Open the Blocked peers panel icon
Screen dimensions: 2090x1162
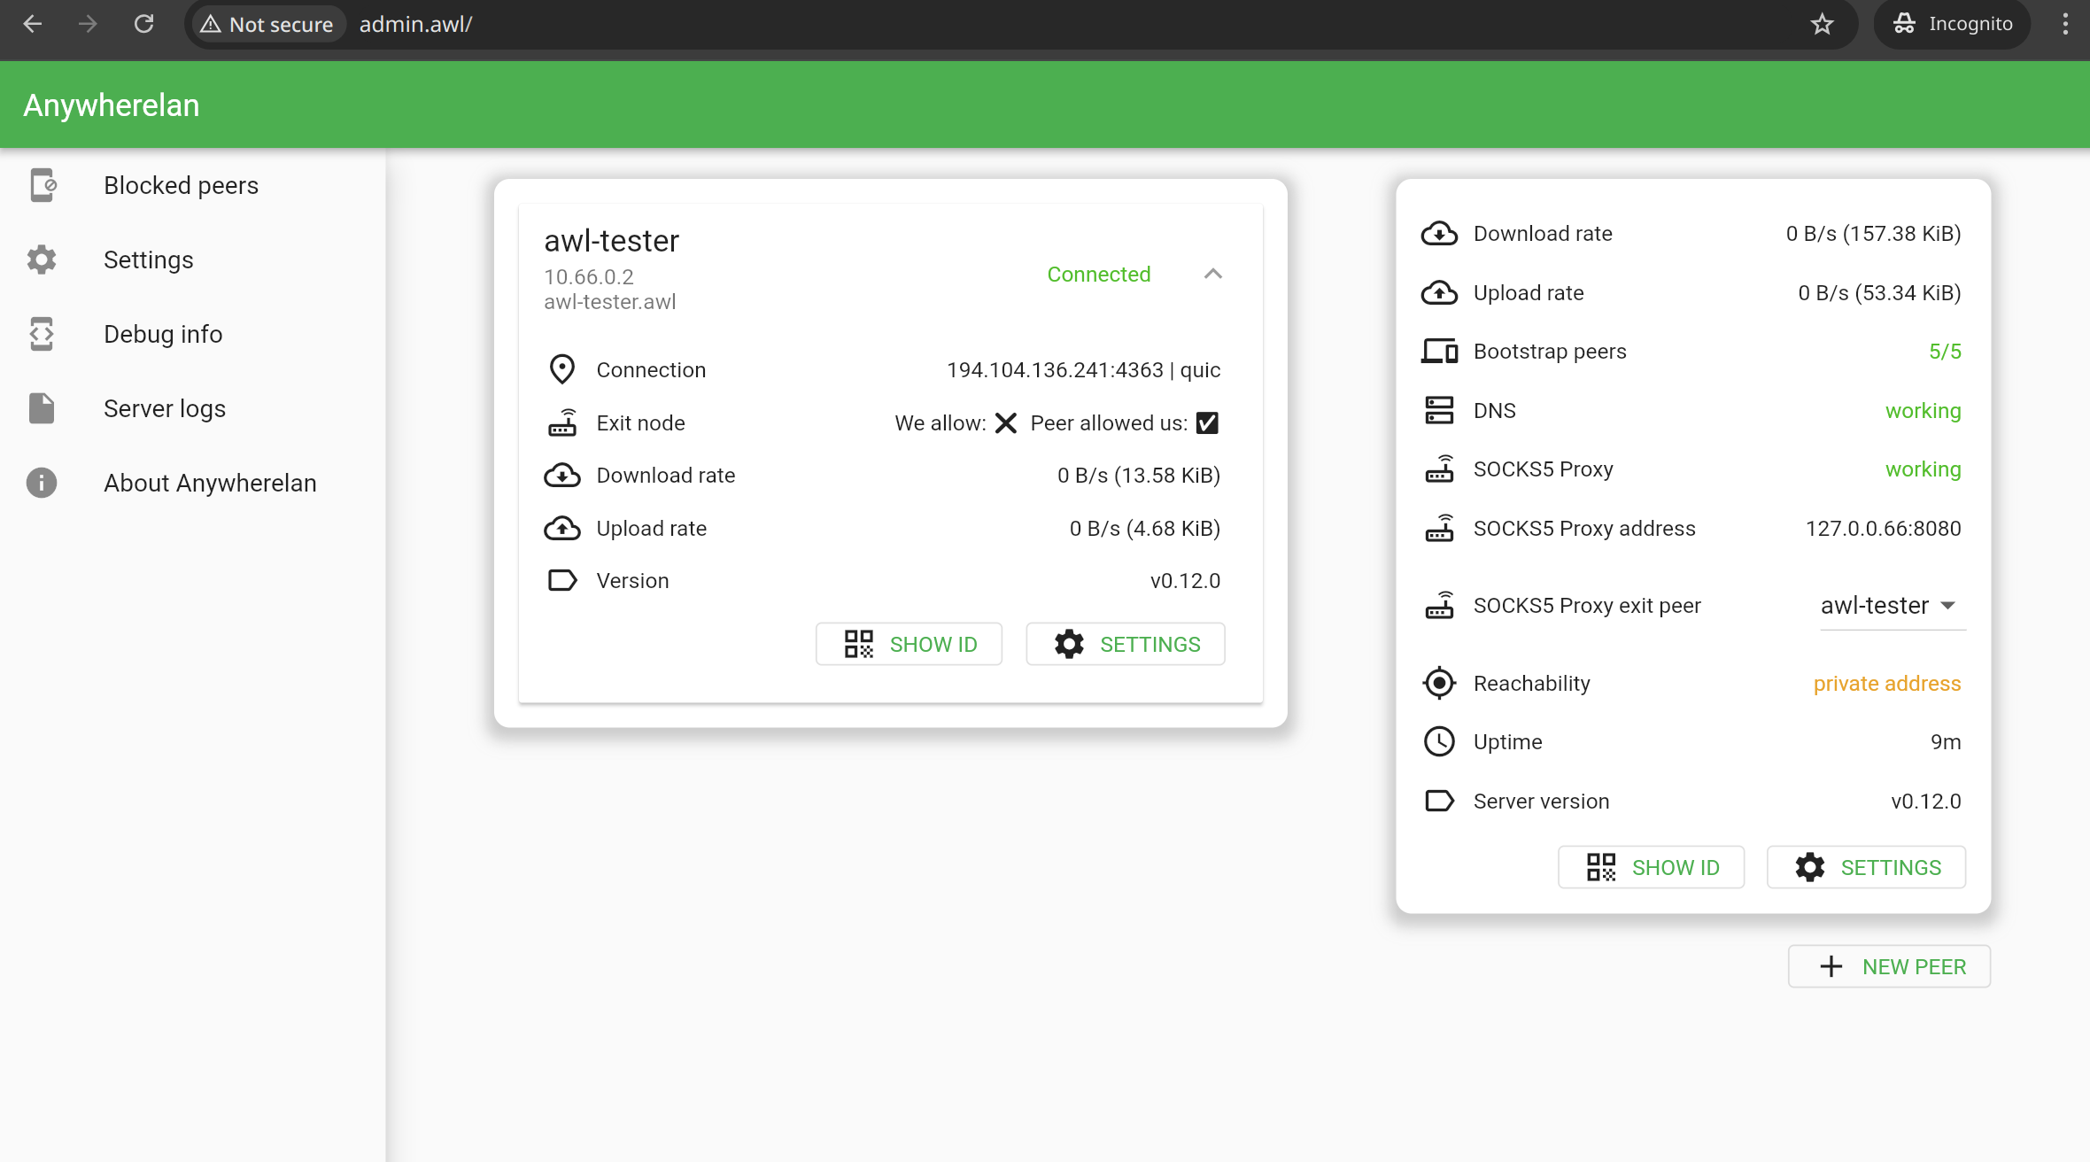(x=42, y=185)
